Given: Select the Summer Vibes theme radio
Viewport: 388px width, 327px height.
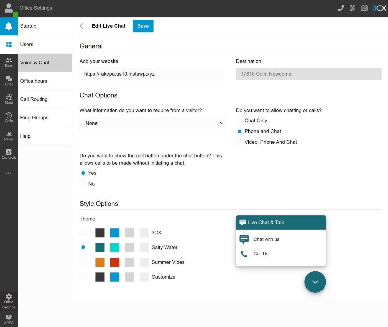Looking at the screenshot, I should 83,262.
